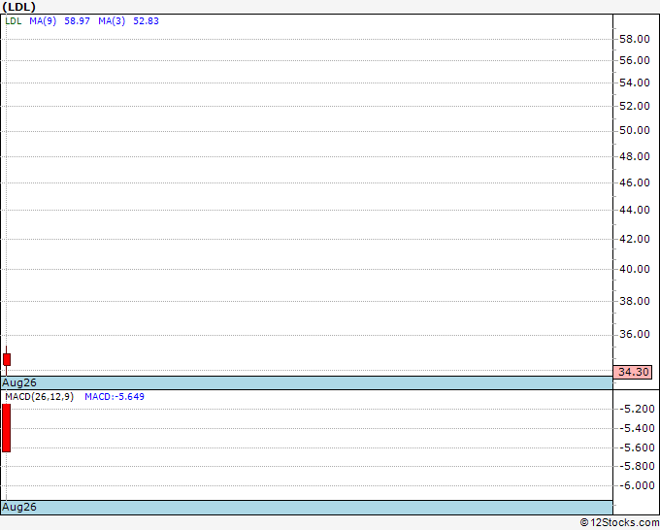
Task: Click the red candlestick on price chart
Action: pyautogui.click(x=7, y=359)
